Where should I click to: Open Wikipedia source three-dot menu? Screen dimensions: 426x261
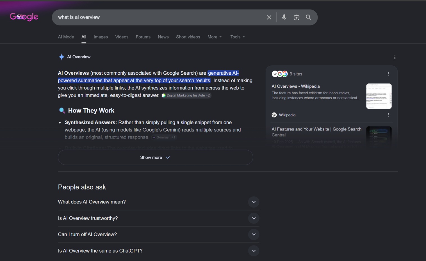tap(388, 115)
